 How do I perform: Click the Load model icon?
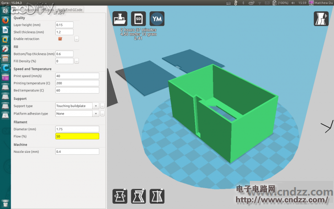pyautogui.click(x=119, y=19)
